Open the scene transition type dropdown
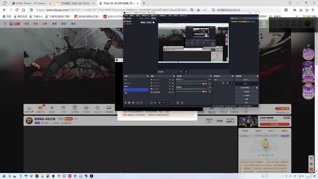The width and height of the screenshot is (318, 179). pos(223,80)
